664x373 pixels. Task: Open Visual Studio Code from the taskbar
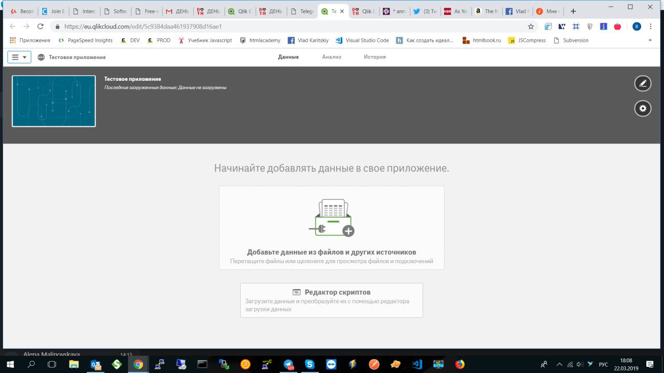[x=417, y=364]
